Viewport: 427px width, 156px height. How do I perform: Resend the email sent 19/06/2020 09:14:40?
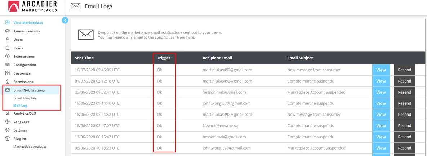(x=404, y=103)
